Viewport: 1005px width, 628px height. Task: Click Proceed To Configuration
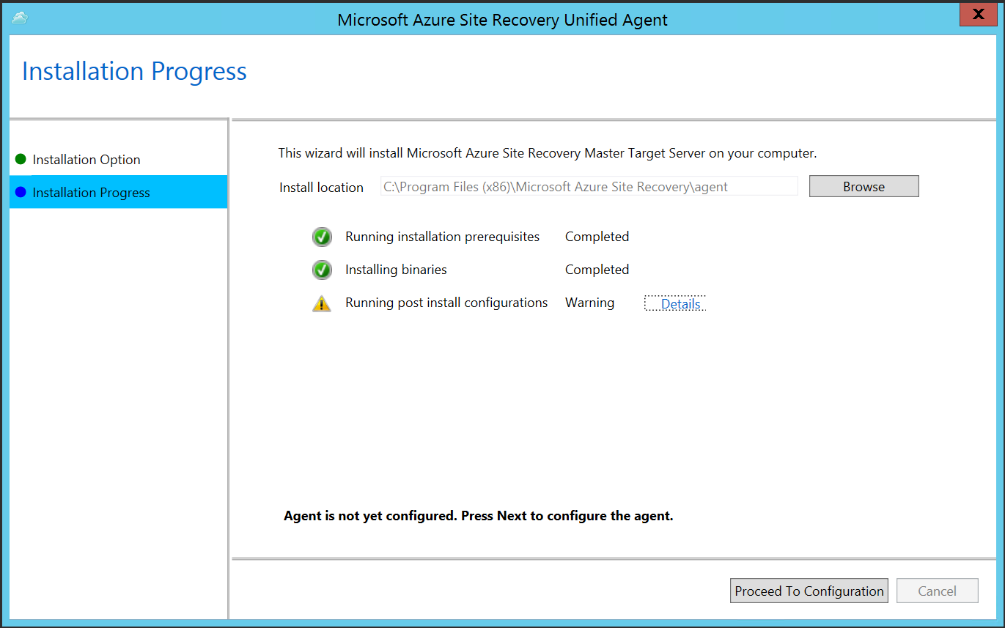coord(809,591)
